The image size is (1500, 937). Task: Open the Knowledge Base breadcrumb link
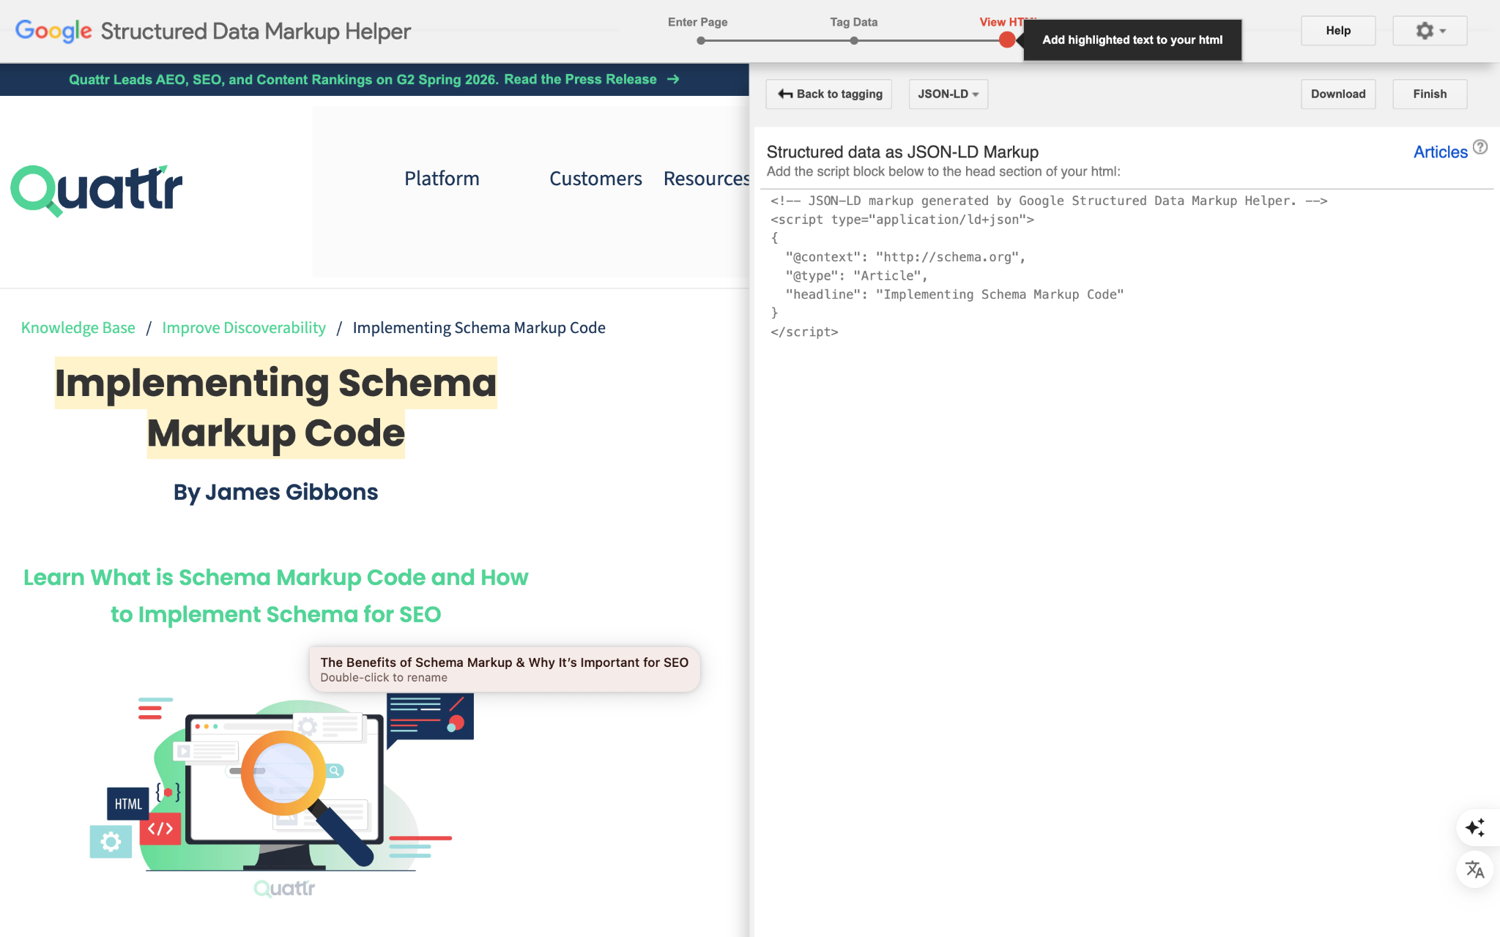click(78, 328)
